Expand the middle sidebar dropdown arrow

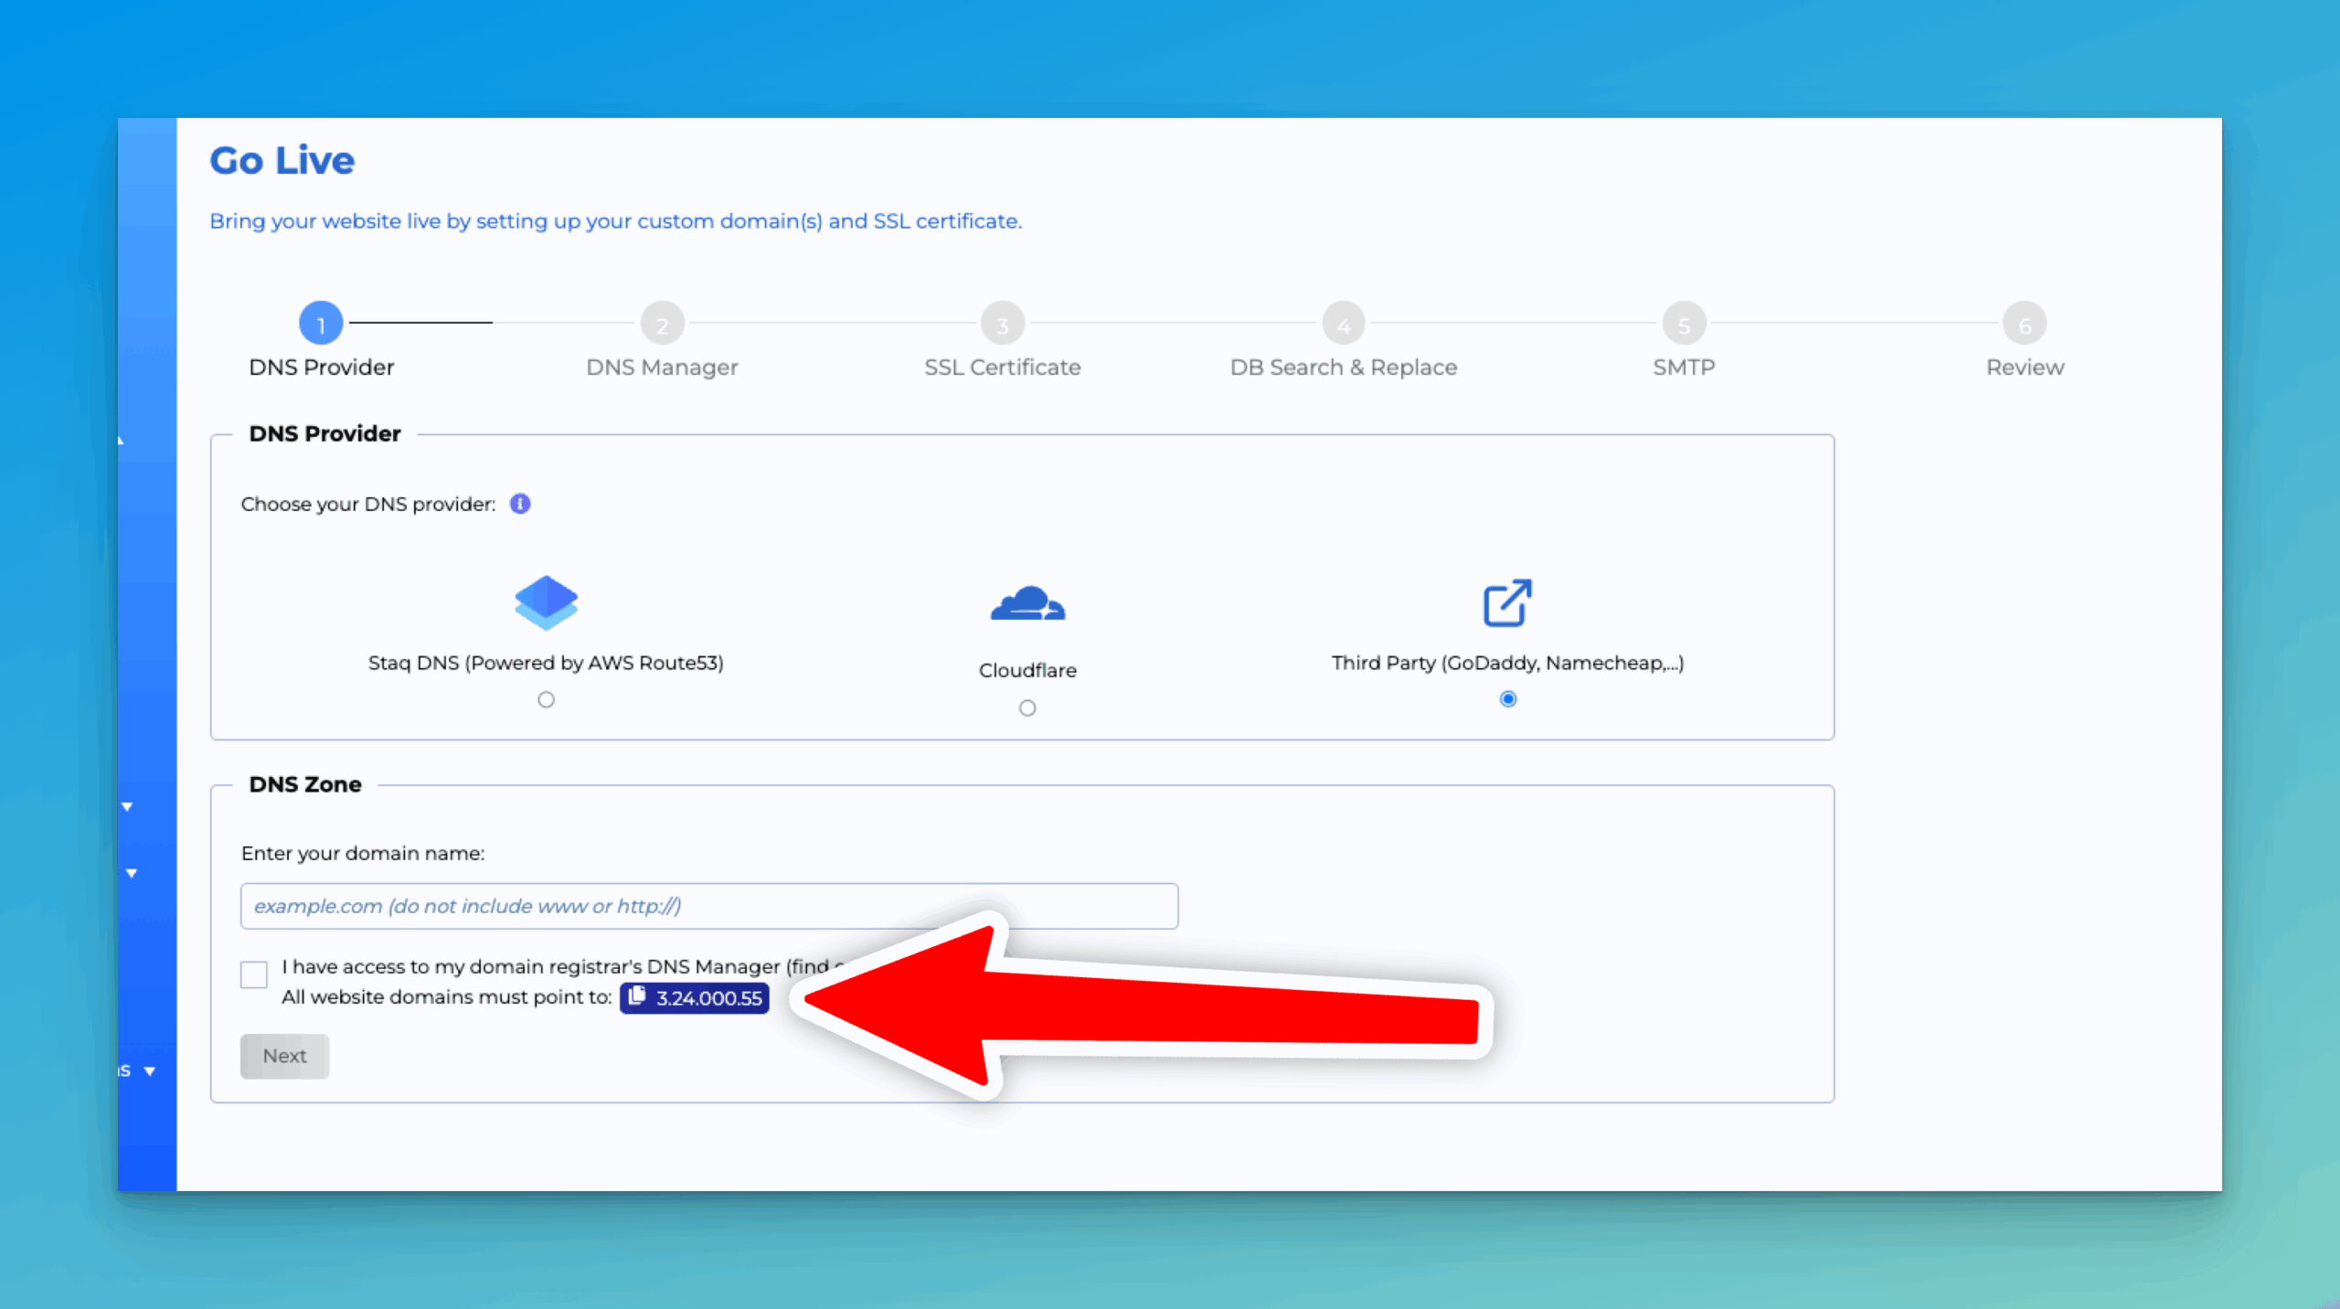pyautogui.click(x=130, y=873)
